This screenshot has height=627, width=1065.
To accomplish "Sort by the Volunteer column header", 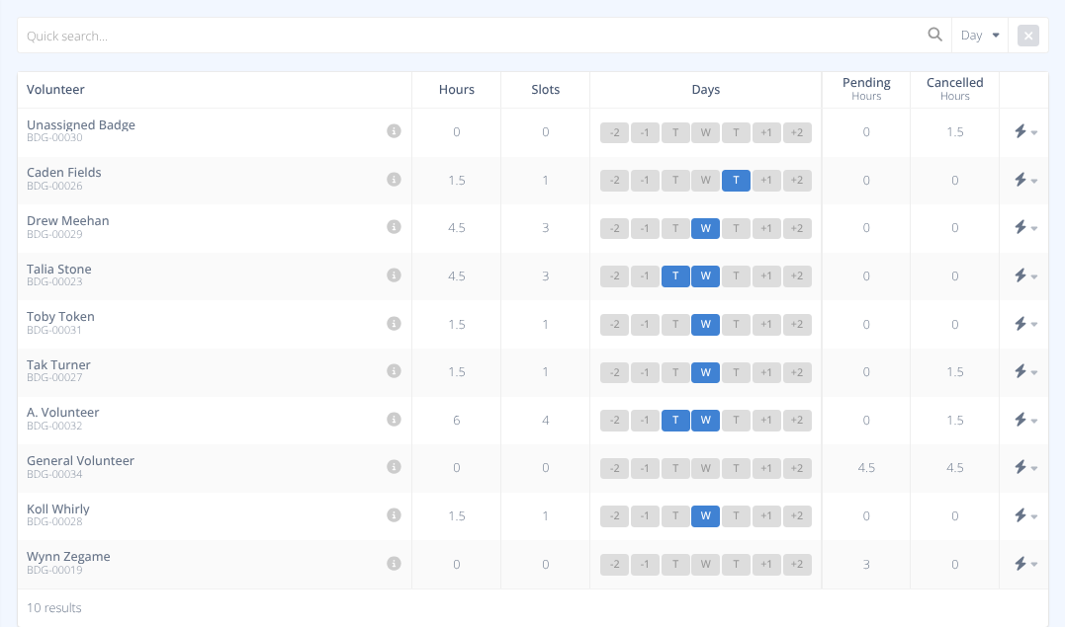I will (55, 90).
